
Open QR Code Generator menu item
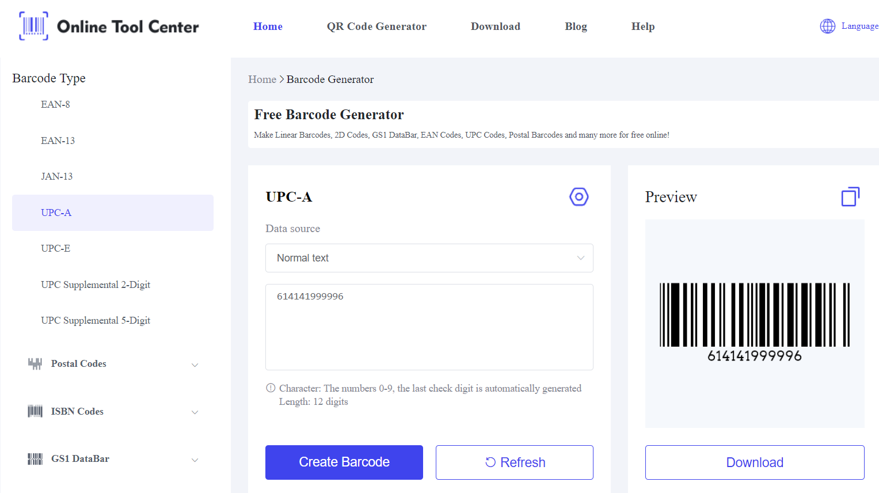click(376, 26)
